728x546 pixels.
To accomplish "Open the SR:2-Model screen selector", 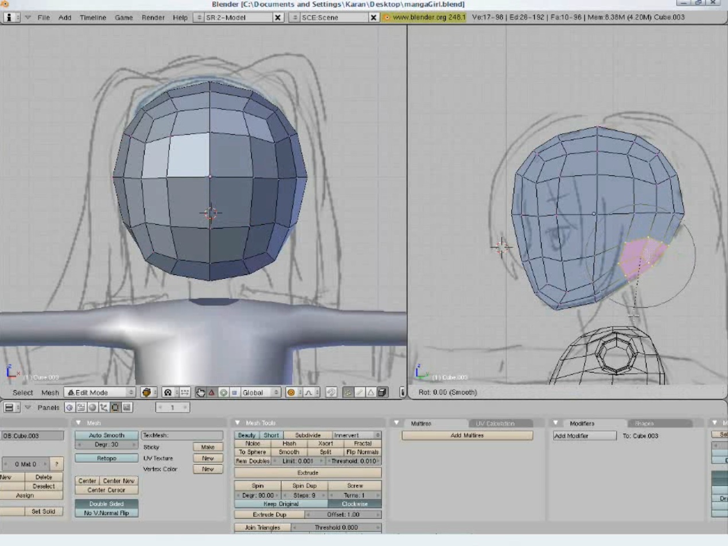I will tap(199, 17).
